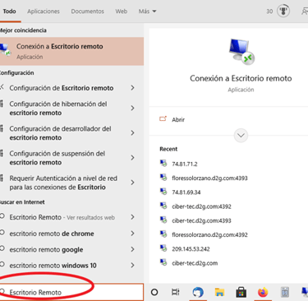Click the rewards medal icon next to 30
The height and width of the screenshot is (301, 308).
pos(283,12)
